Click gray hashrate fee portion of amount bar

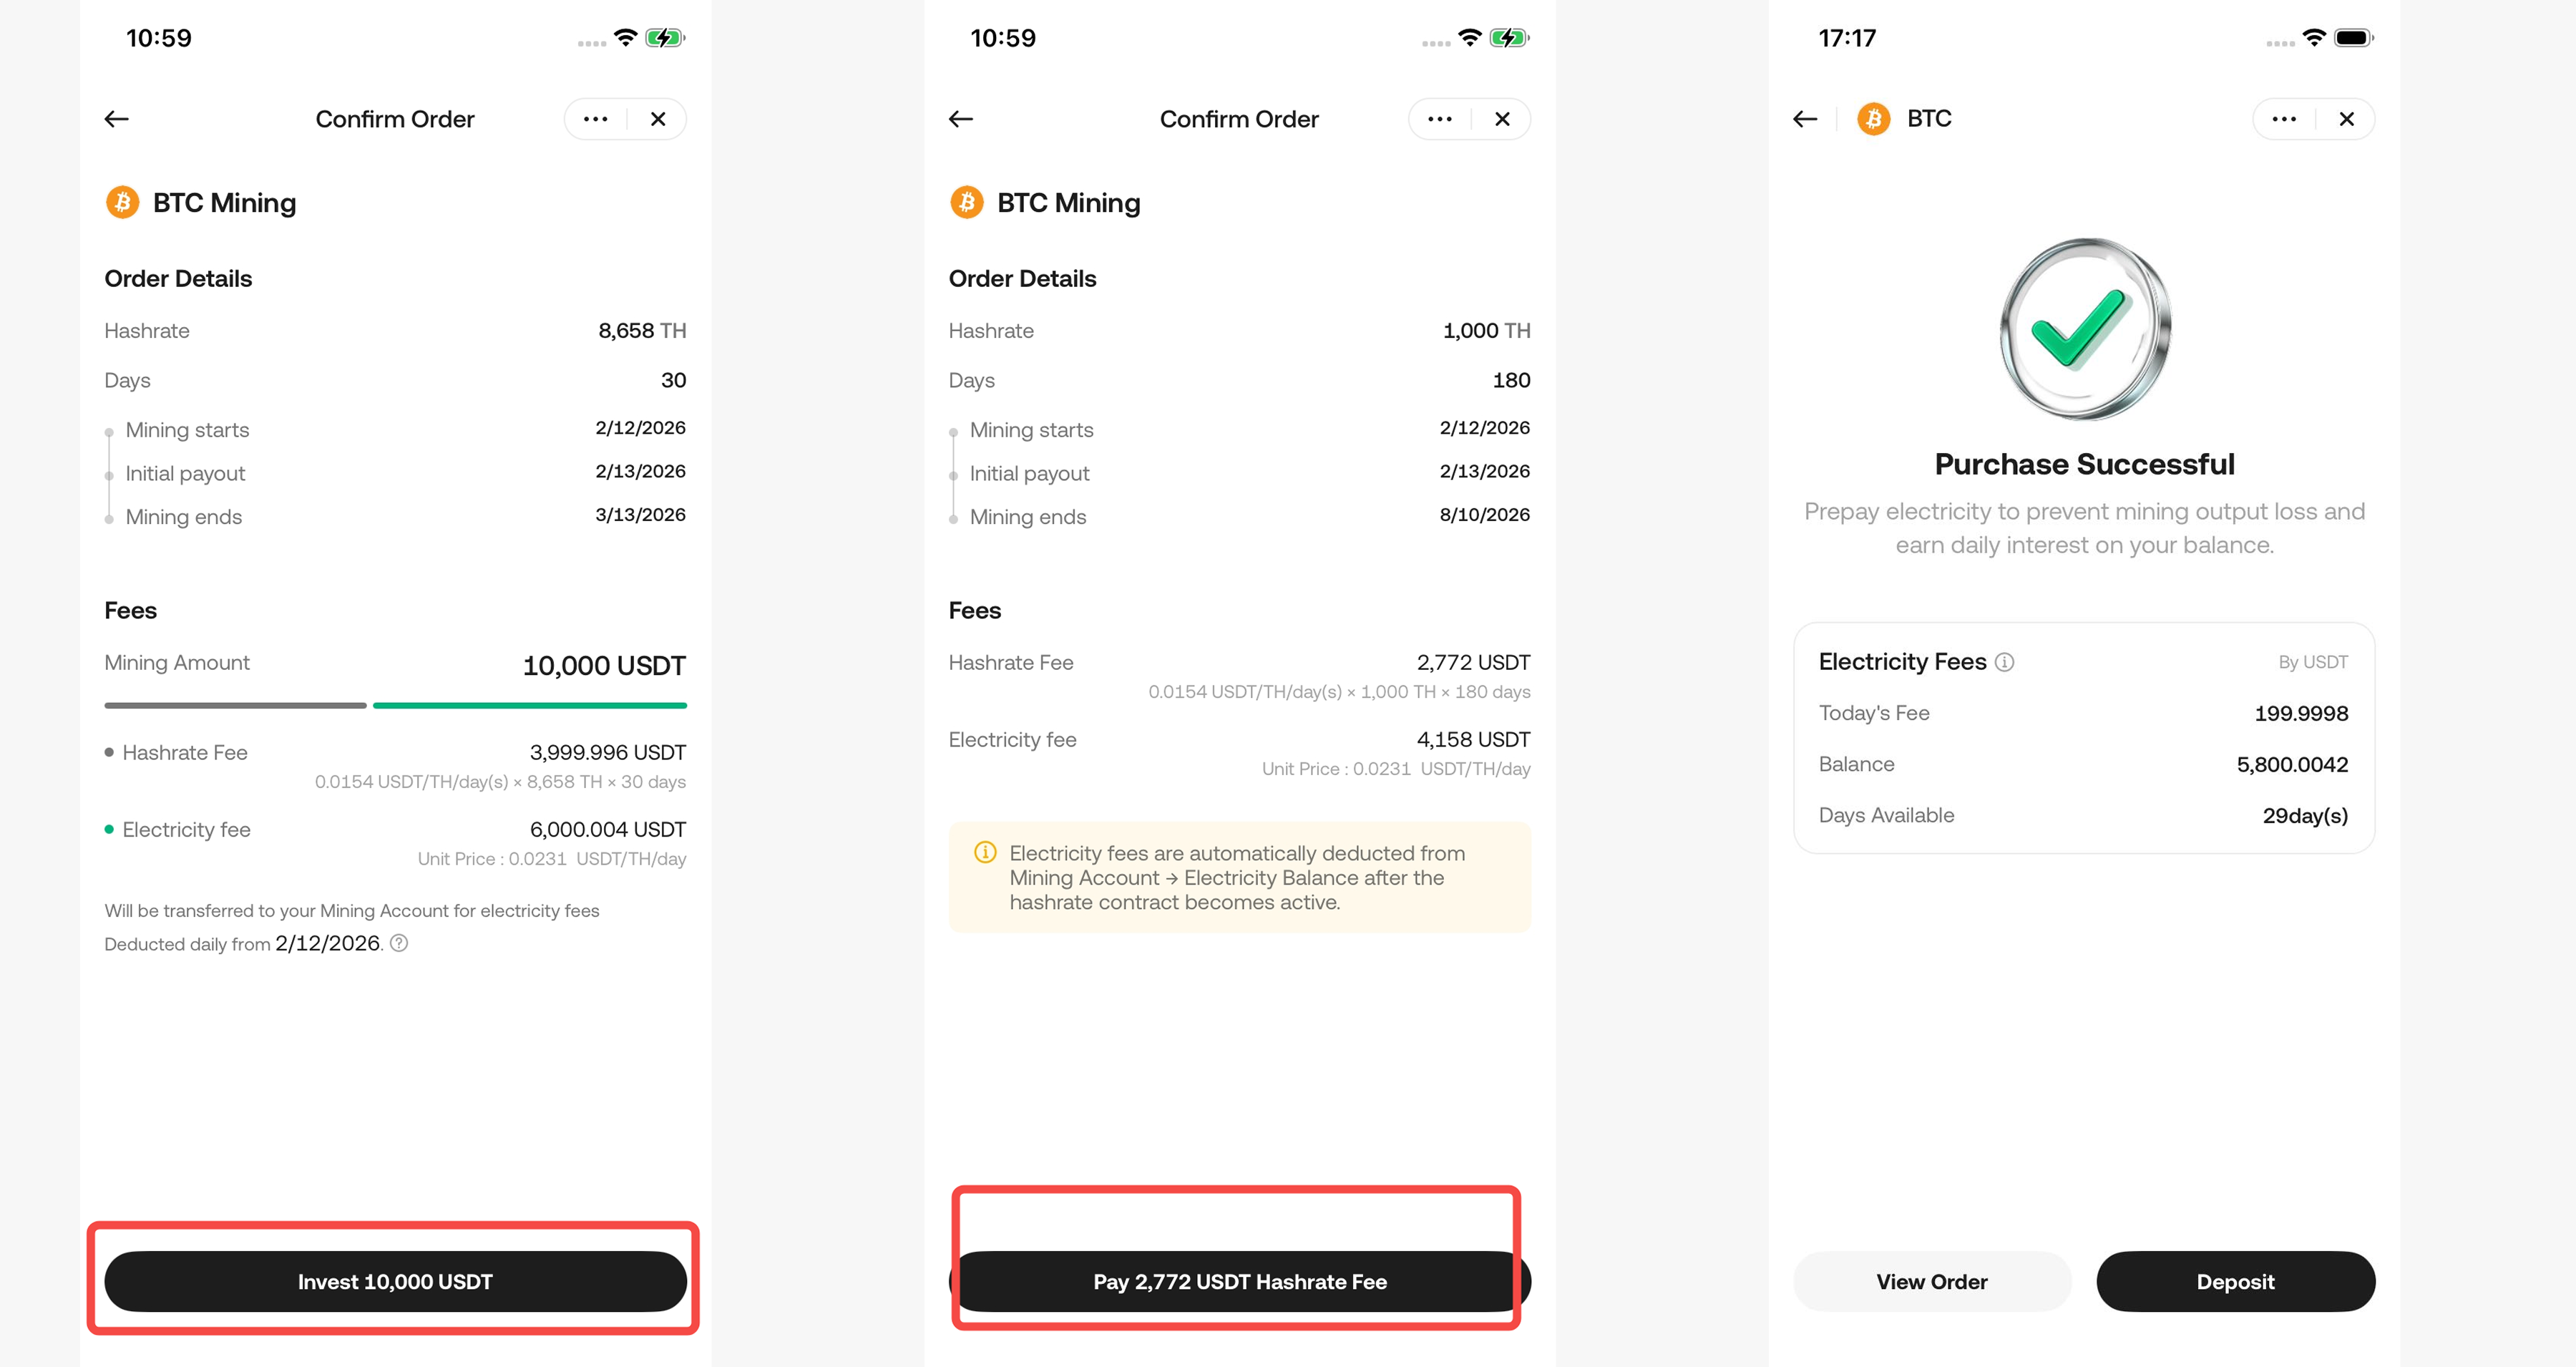pos(235,705)
